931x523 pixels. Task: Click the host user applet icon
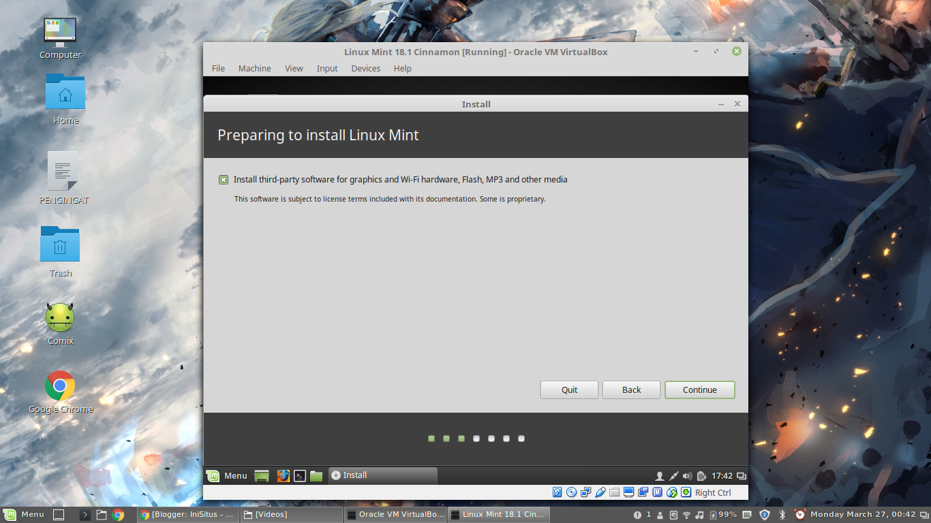(x=660, y=515)
